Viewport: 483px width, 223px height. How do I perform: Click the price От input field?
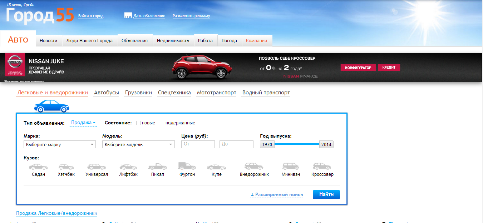pyautogui.click(x=198, y=144)
